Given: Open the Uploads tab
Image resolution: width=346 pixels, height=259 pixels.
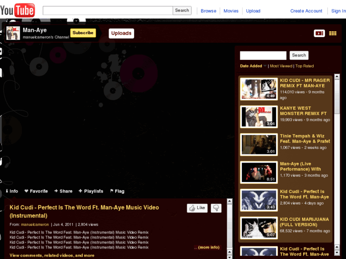Looking at the screenshot, I should [x=121, y=33].
